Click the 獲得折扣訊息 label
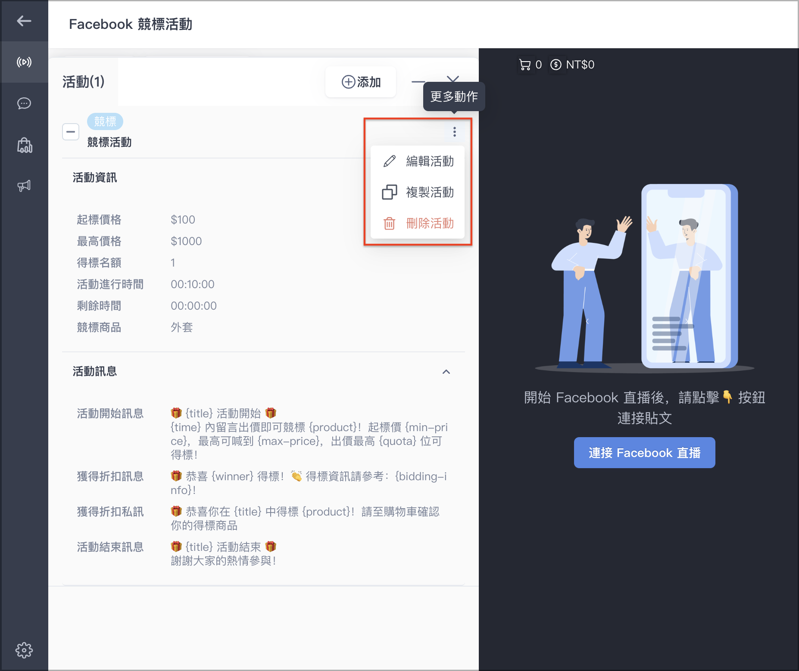This screenshot has height=671, width=799. click(x=110, y=476)
